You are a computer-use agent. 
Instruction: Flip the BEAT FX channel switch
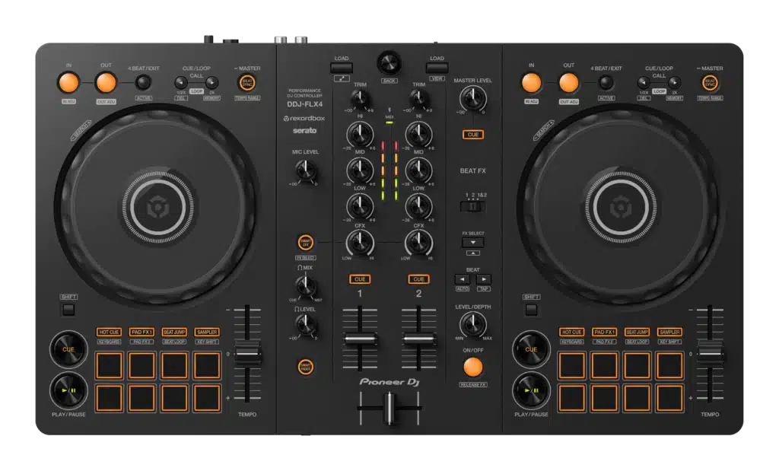(472, 207)
